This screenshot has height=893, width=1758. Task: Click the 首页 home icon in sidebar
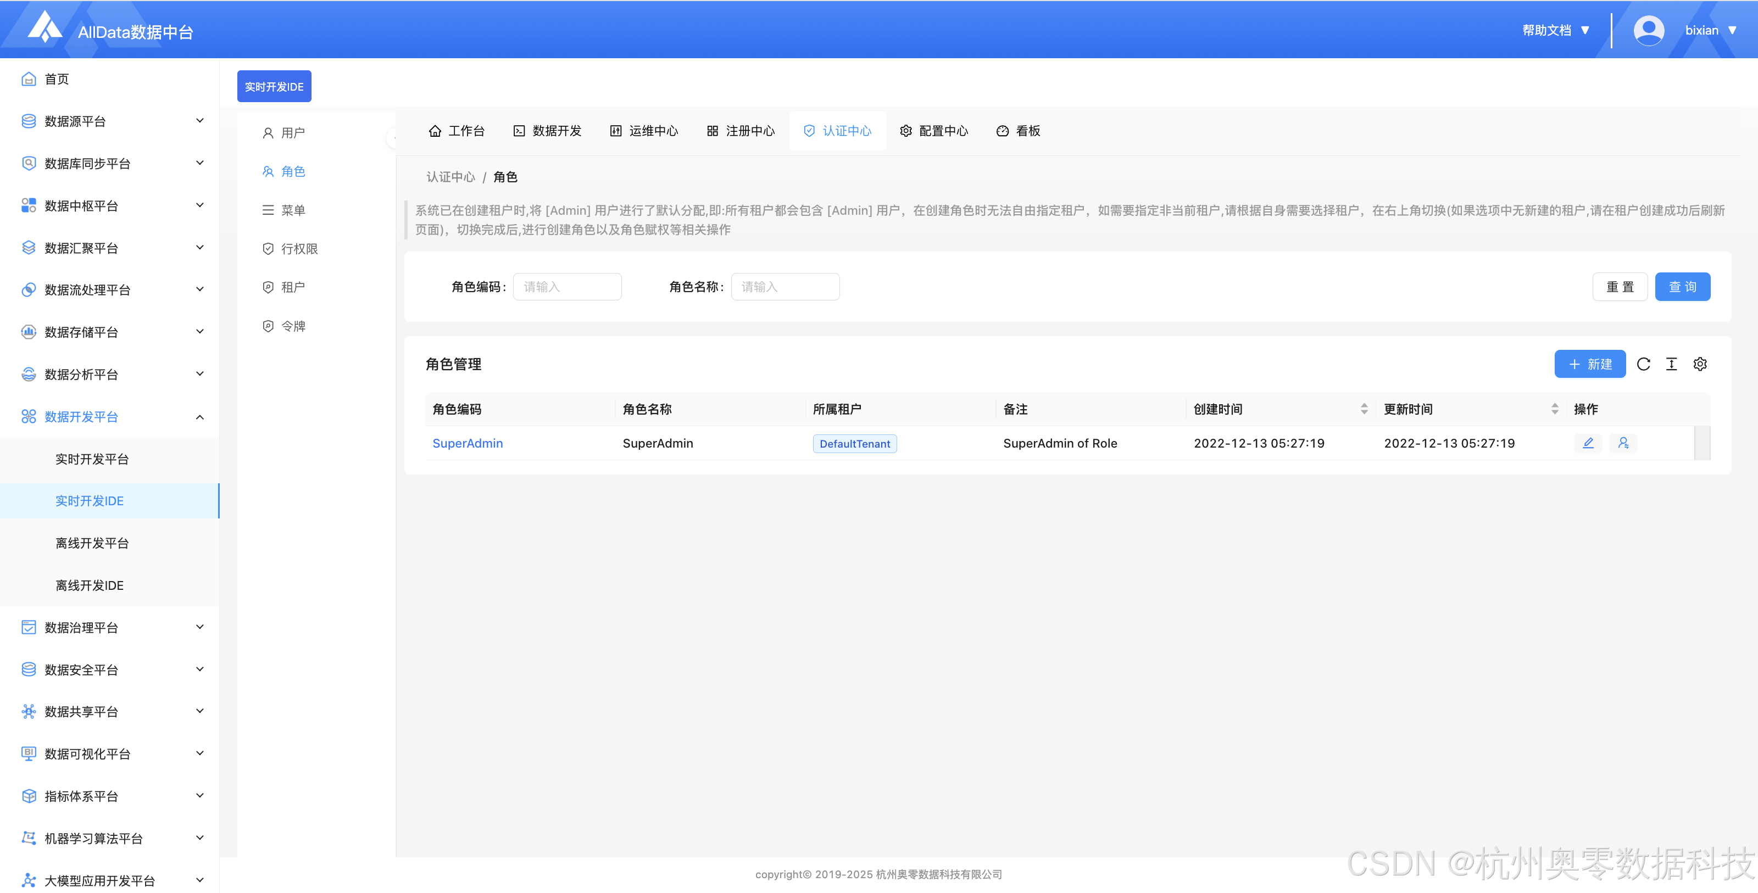pyautogui.click(x=29, y=79)
